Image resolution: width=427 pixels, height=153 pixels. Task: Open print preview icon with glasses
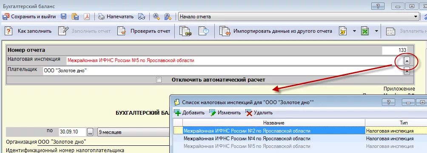coord(142,17)
